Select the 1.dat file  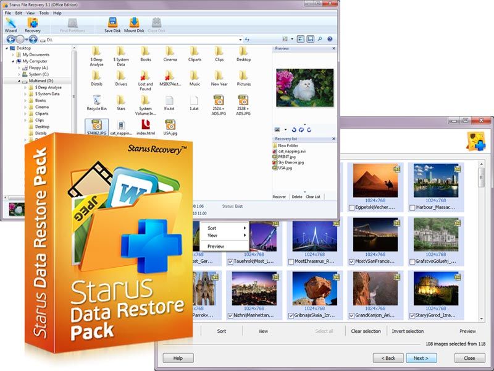click(194, 103)
